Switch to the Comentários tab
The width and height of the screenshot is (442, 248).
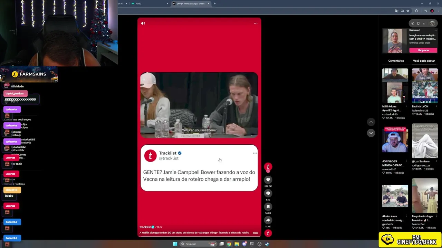click(396, 61)
